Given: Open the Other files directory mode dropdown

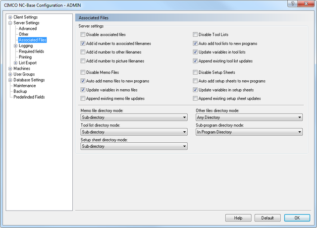Looking at the screenshot, I should (x=249, y=117).
